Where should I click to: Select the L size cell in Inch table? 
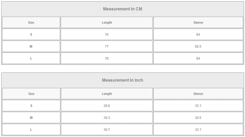pyautogui.click(x=31, y=130)
